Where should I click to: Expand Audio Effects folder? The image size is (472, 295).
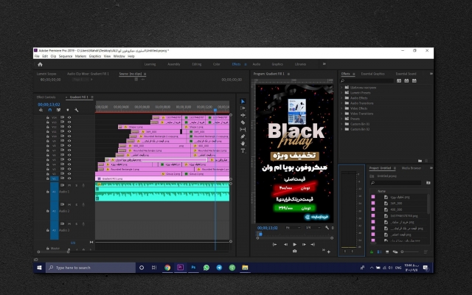pos(342,98)
